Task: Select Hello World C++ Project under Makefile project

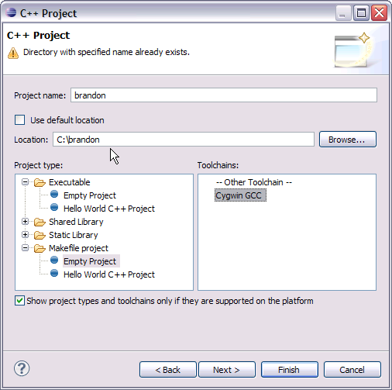Action: 109,274
